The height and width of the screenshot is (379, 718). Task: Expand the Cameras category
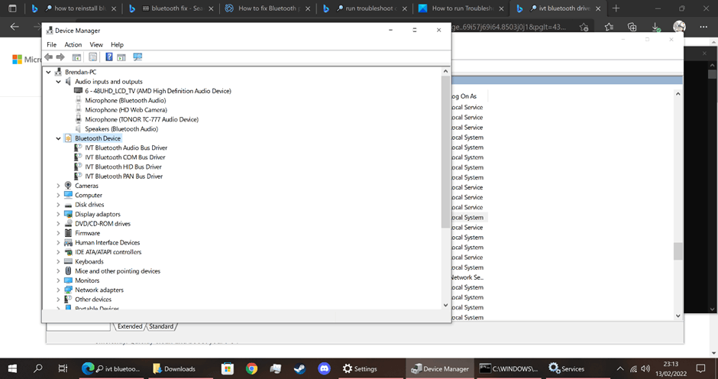(58, 186)
